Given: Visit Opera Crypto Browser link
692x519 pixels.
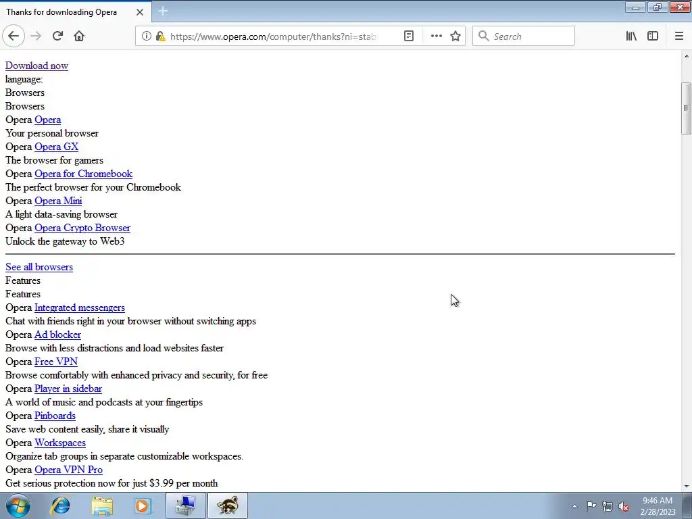Looking at the screenshot, I should 82,228.
